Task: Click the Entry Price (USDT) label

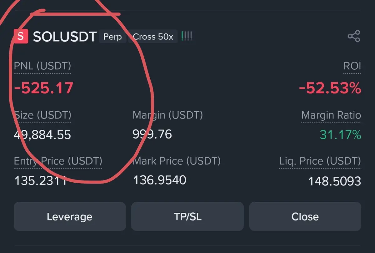Action: point(58,161)
